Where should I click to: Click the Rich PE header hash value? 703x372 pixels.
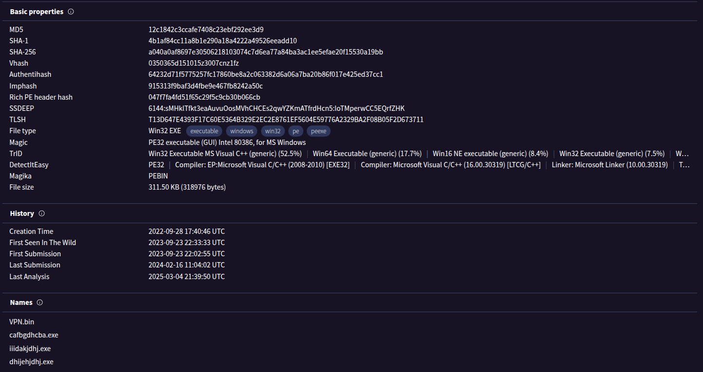[x=204, y=97]
